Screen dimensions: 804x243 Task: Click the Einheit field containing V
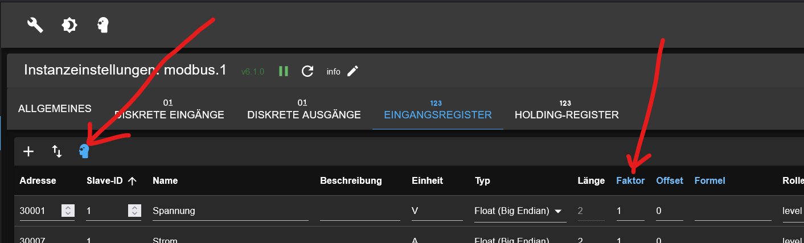[x=437, y=211]
